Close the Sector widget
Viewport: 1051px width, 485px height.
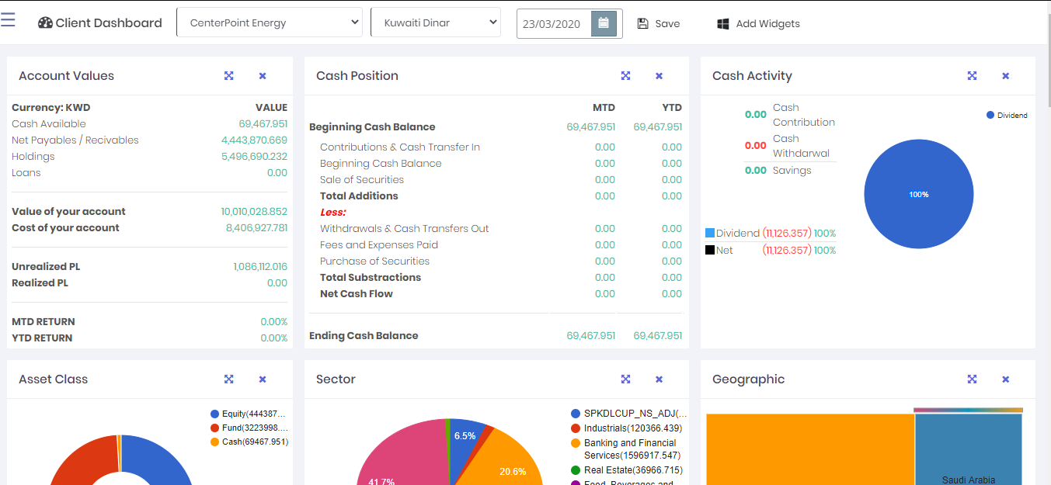(x=659, y=379)
